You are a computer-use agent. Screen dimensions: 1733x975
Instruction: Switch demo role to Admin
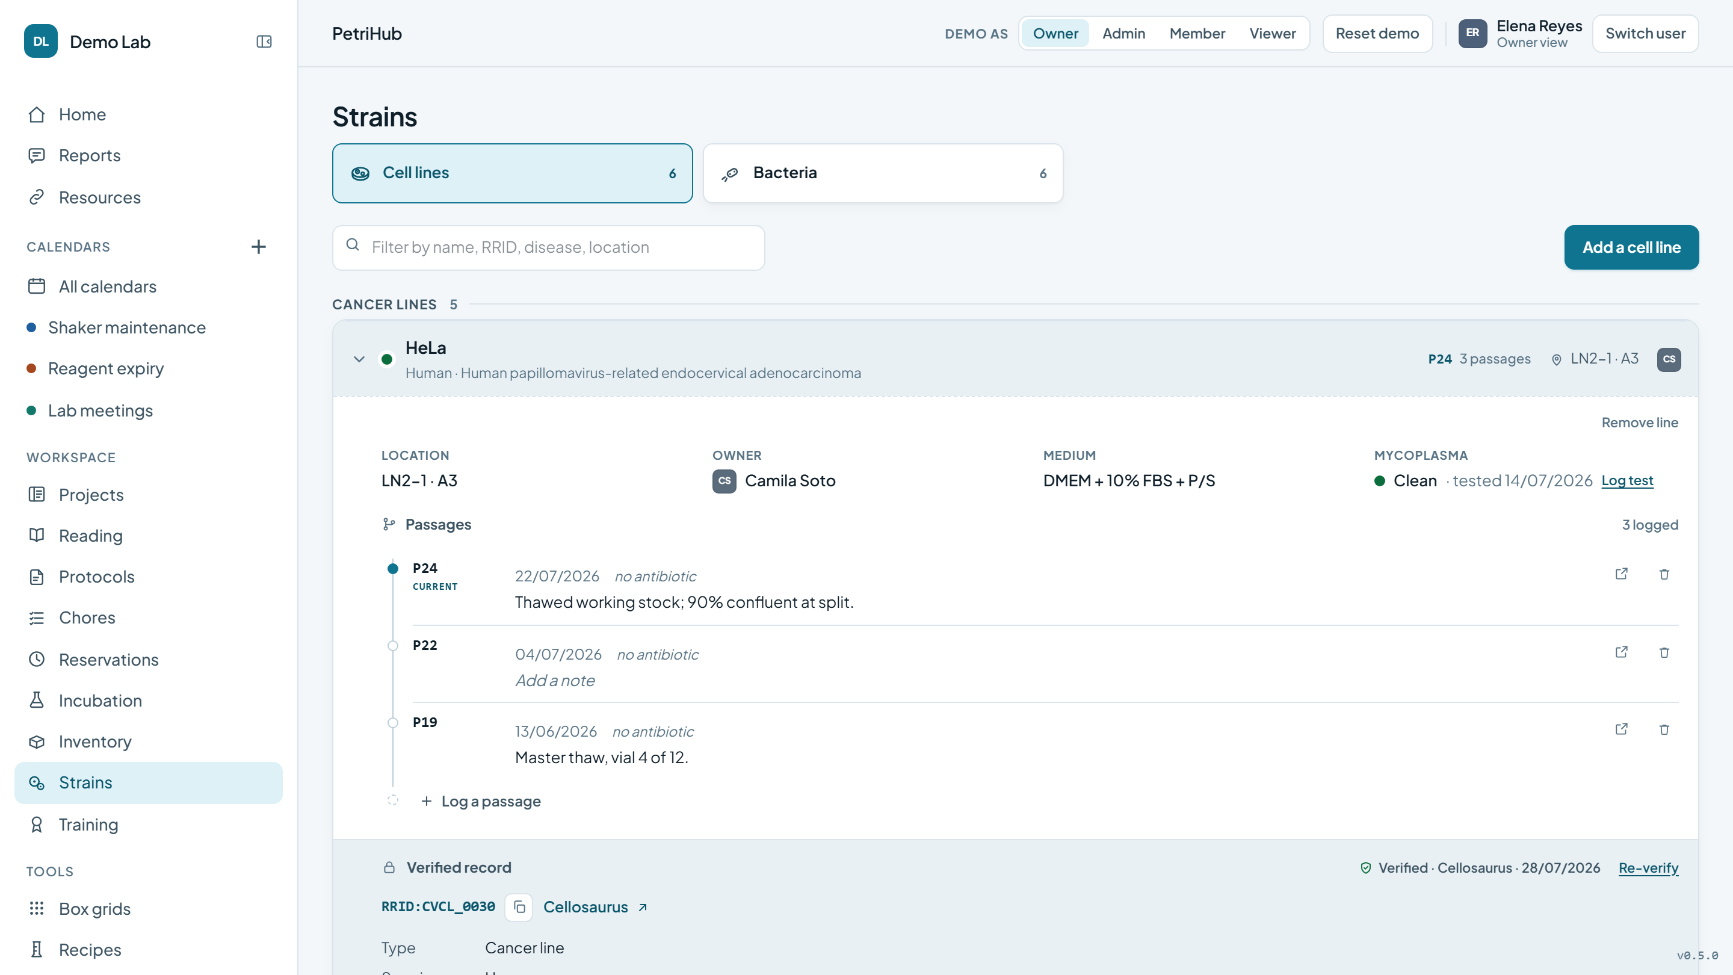[1123, 34]
